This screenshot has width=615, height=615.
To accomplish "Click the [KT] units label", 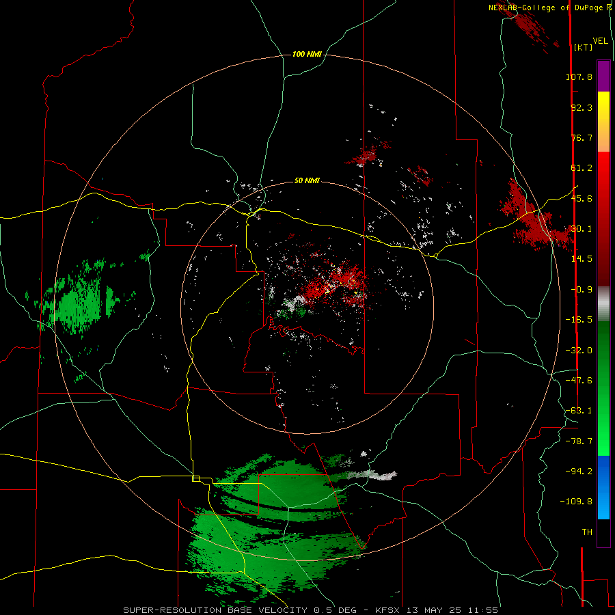I will [584, 47].
